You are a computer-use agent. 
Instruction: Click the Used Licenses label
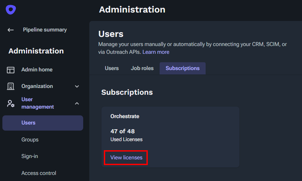(126, 139)
